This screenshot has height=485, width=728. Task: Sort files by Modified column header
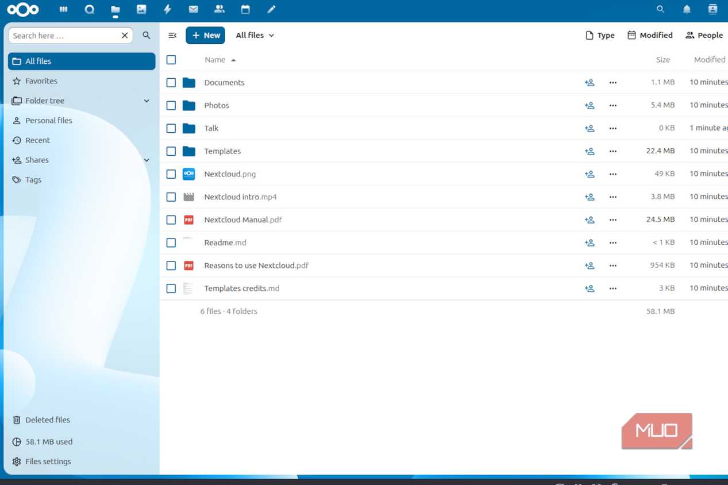(710, 60)
